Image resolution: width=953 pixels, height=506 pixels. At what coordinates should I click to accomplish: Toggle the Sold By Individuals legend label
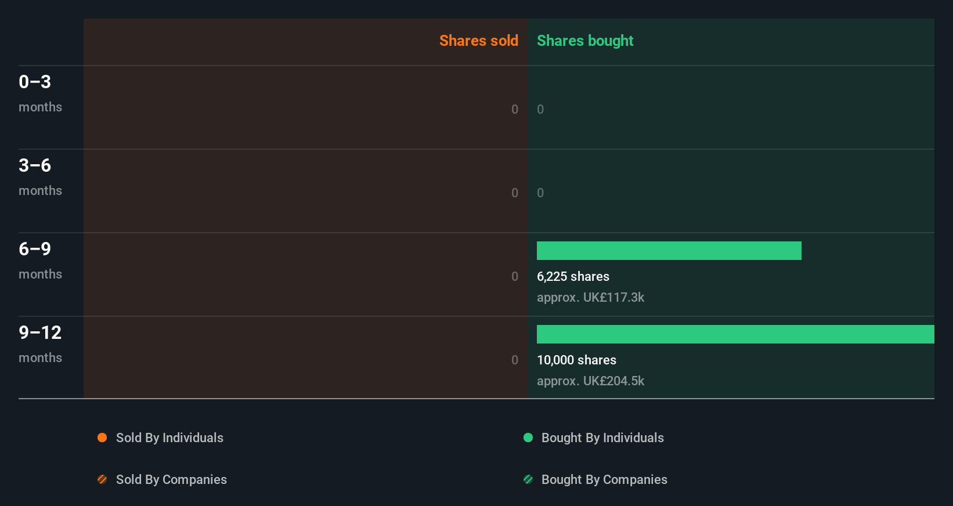click(x=169, y=438)
